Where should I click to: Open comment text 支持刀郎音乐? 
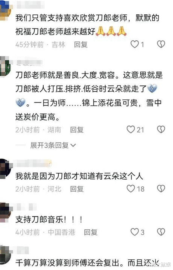(49, 220)
